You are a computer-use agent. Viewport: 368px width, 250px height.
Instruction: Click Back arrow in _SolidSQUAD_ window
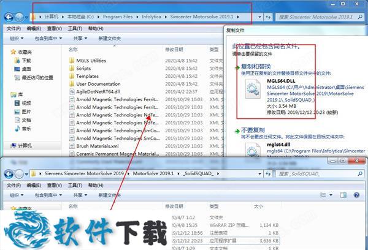click(x=9, y=174)
